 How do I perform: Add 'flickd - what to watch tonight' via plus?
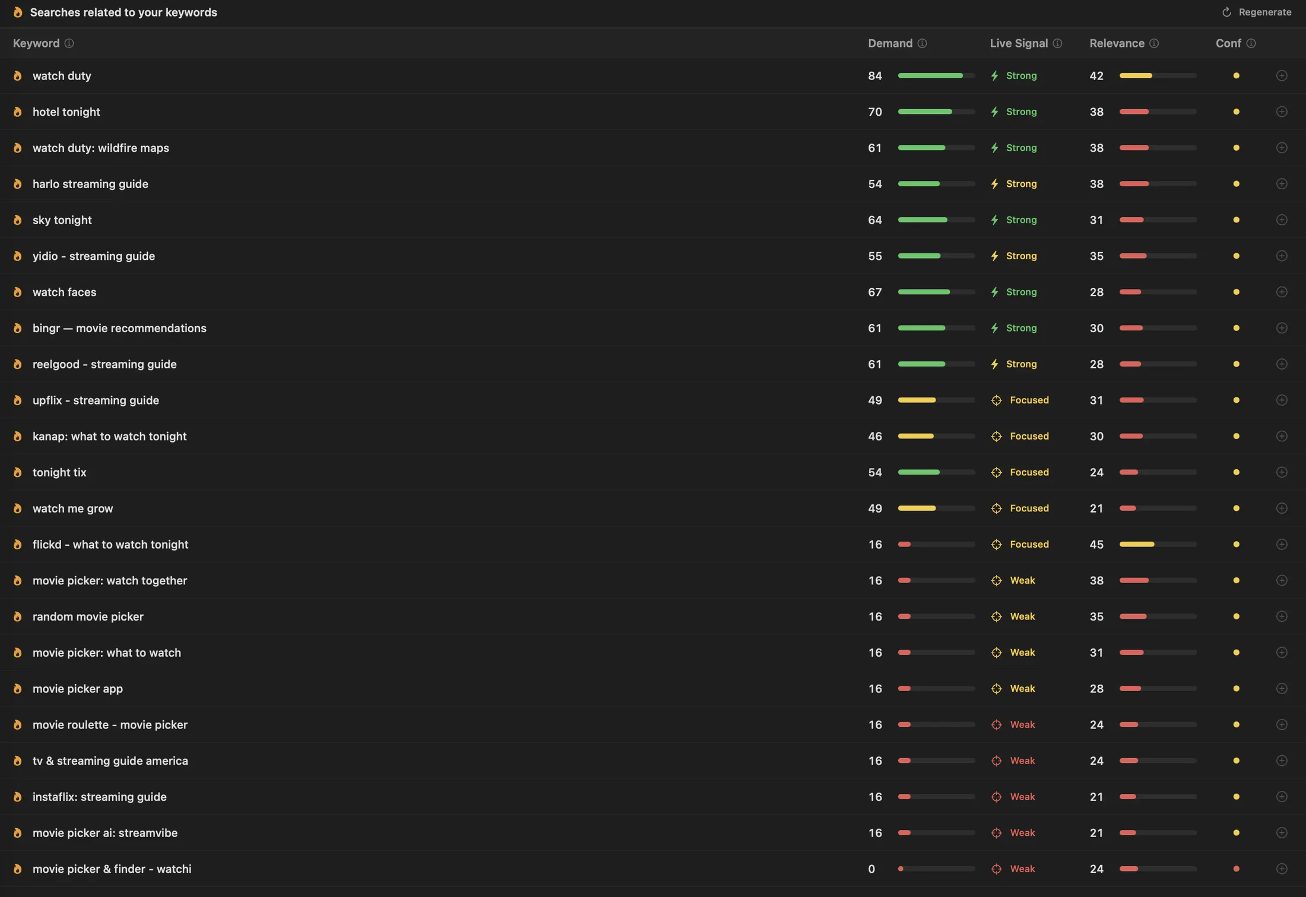[1282, 544]
